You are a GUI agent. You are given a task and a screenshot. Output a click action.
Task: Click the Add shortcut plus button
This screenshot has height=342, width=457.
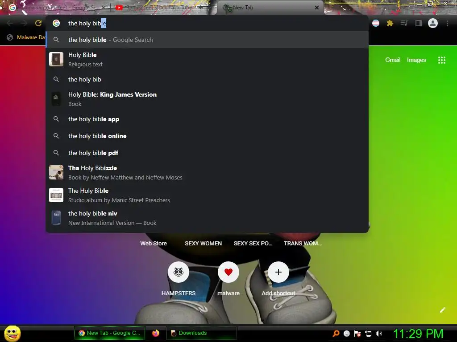click(x=278, y=272)
